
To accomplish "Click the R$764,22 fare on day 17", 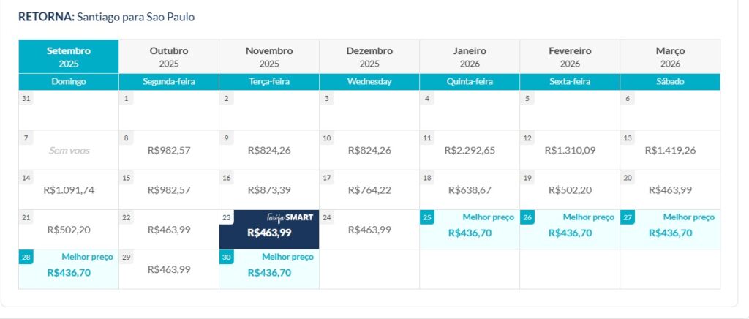I will coord(369,190).
